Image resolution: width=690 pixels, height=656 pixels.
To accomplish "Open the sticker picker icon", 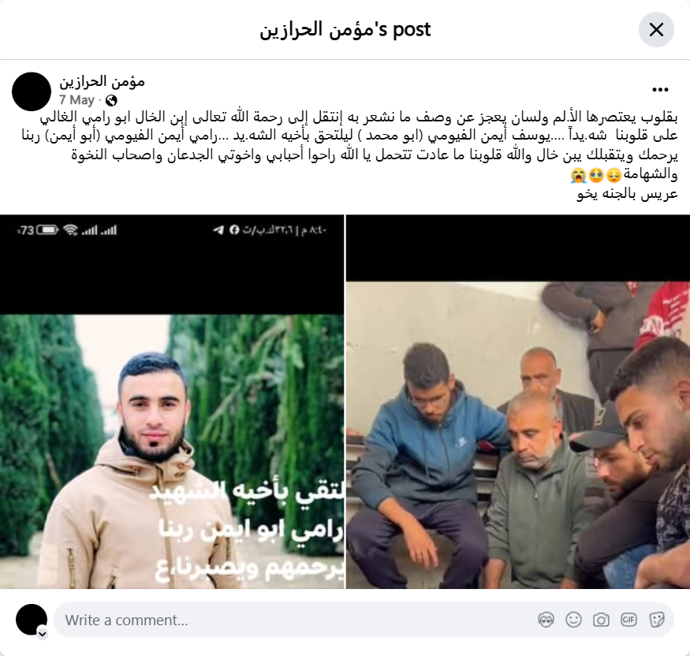I will (x=656, y=620).
